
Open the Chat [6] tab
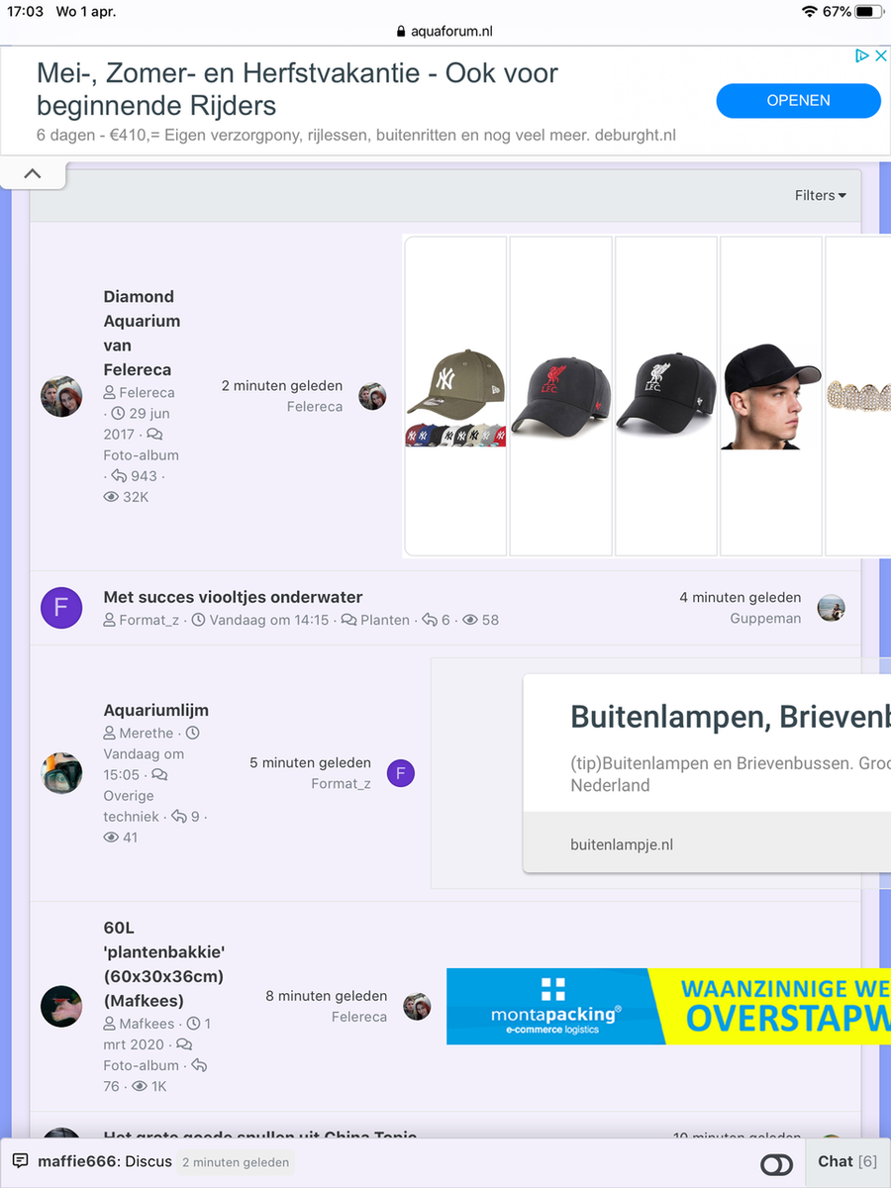[846, 1162]
